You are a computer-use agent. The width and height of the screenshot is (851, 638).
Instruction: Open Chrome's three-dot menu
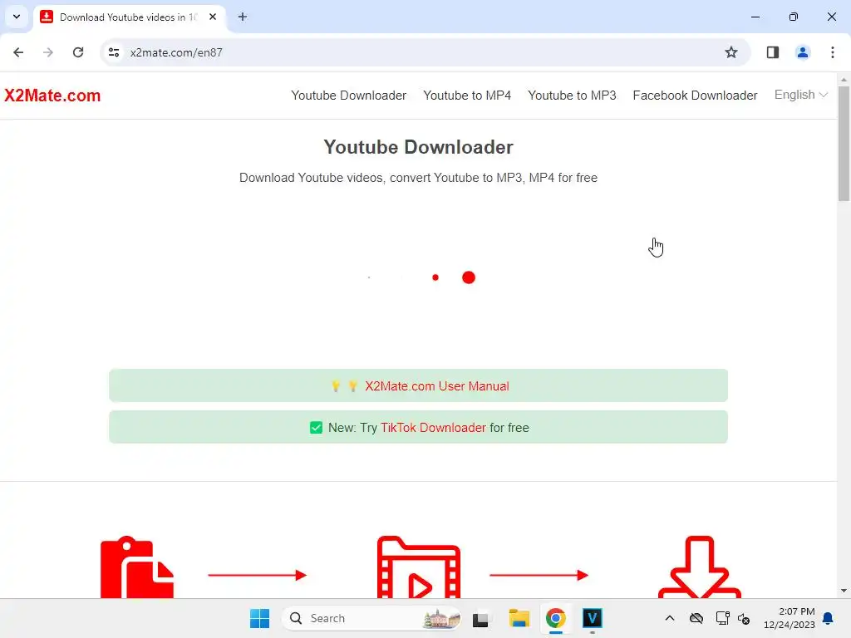pos(832,52)
